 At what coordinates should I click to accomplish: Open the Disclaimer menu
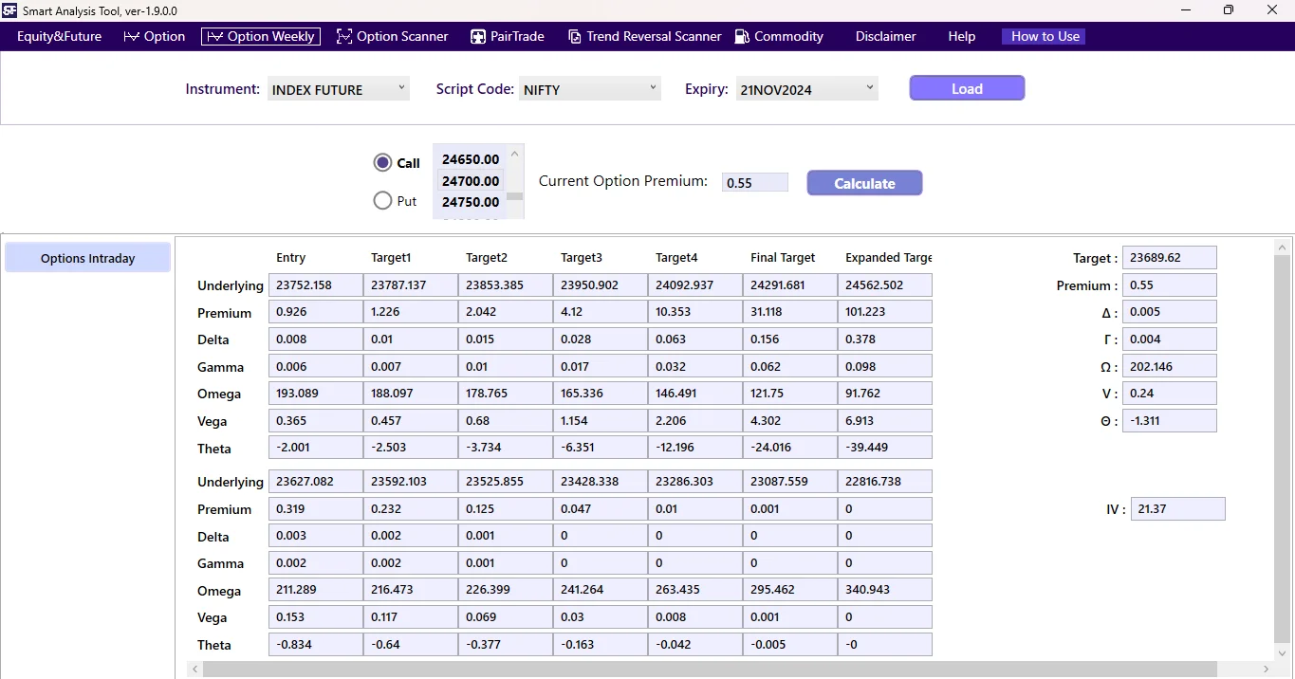click(884, 36)
